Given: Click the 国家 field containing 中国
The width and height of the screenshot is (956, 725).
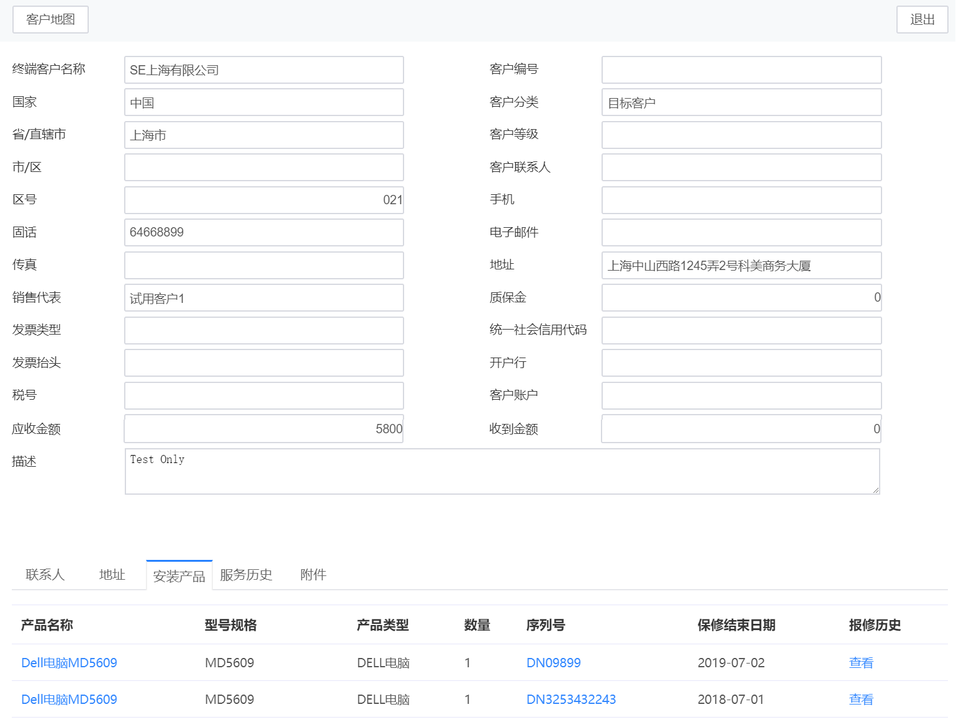Looking at the screenshot, I should click(263, 102).
